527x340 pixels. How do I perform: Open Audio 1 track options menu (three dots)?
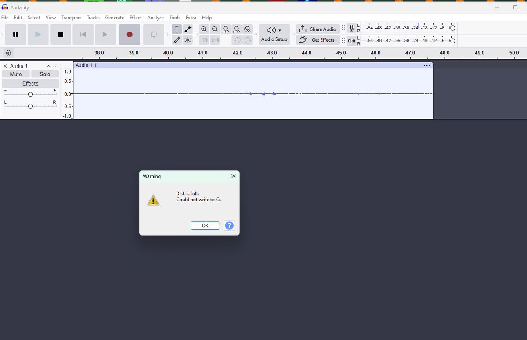tap(56, 66)
